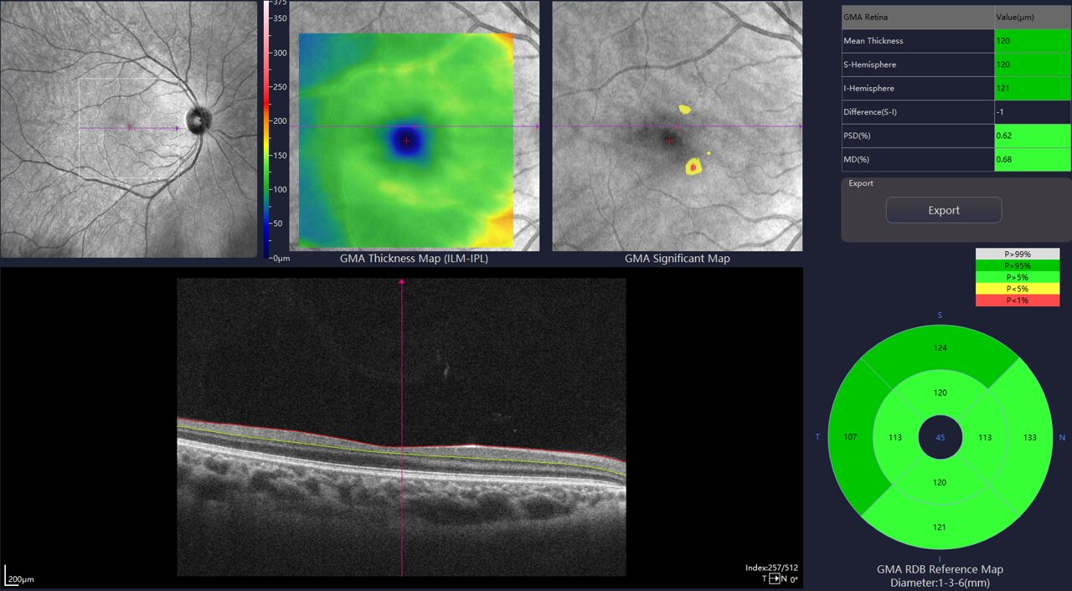
Task: Select the central 45 sector in reference map
Action: tap(941, 438)
